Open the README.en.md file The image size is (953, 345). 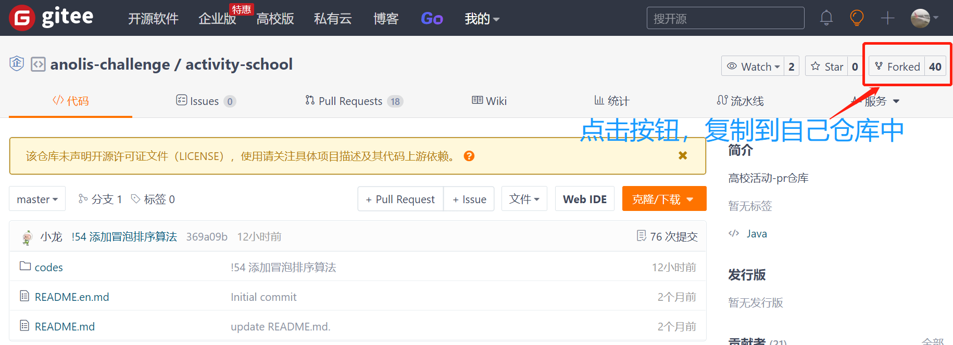[72, 297]
